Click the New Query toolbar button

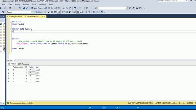[x=37, y=8]
